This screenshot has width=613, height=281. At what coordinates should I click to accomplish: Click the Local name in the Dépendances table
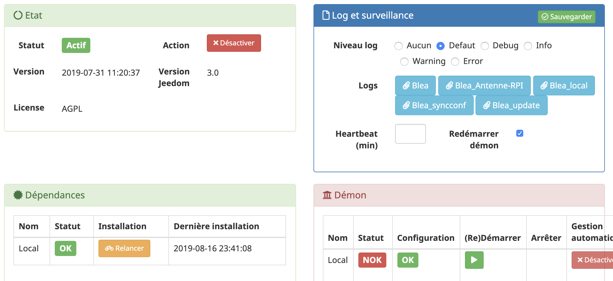(29, 248)
